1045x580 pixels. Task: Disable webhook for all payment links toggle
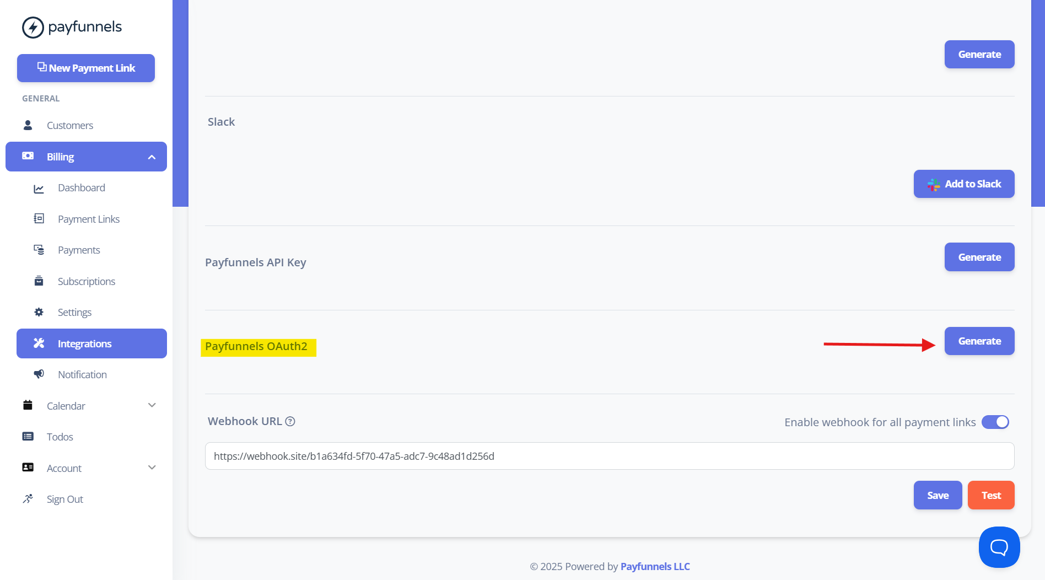pos(995,422)
